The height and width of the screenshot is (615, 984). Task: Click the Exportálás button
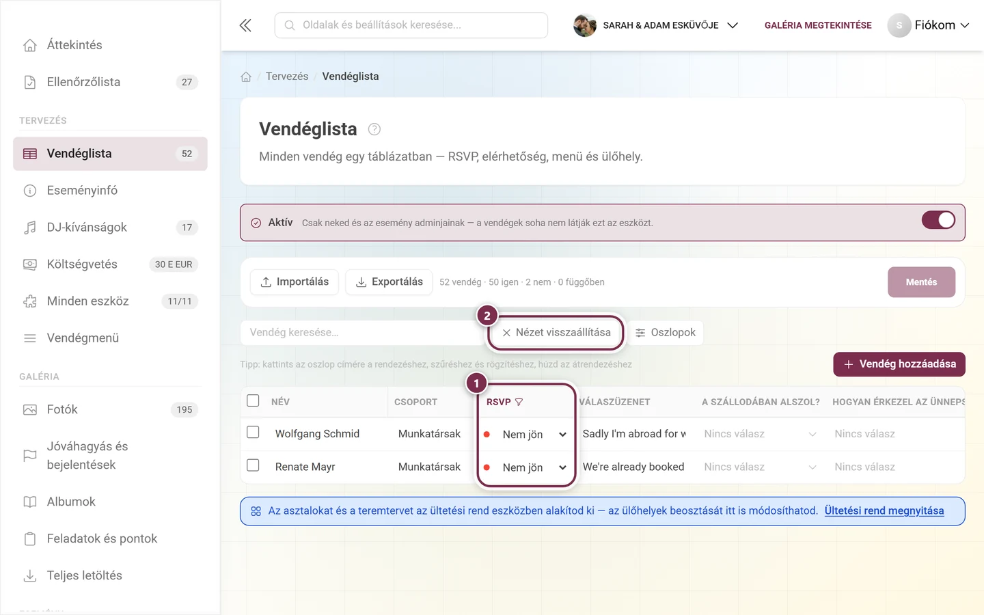click(389, 282)
